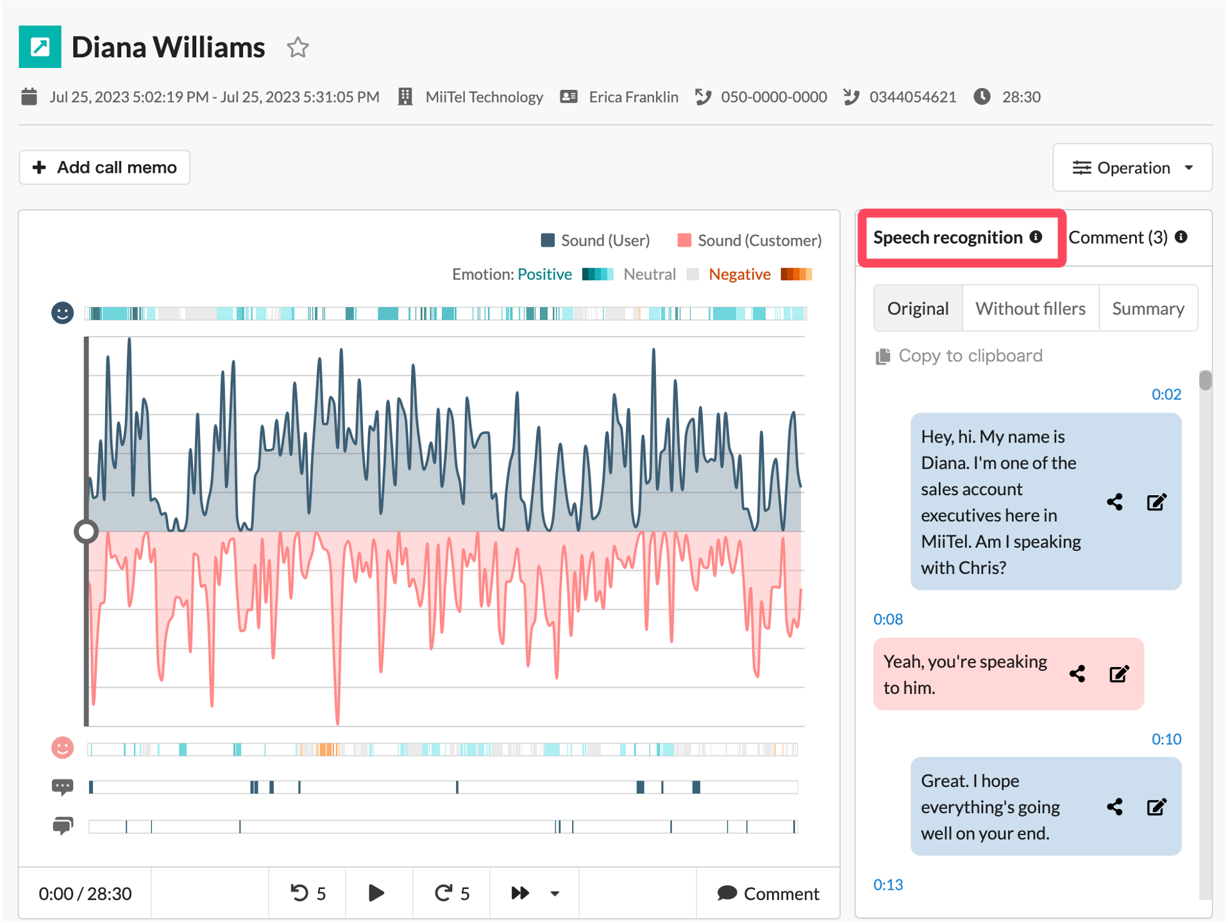
Task: Click the transcript panel scrollbar
Action: (x=1206, y=380)
